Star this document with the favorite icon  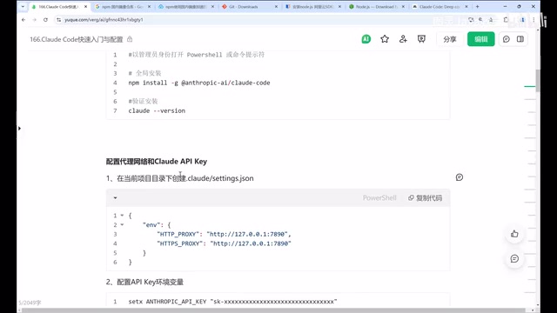point(385,39)
